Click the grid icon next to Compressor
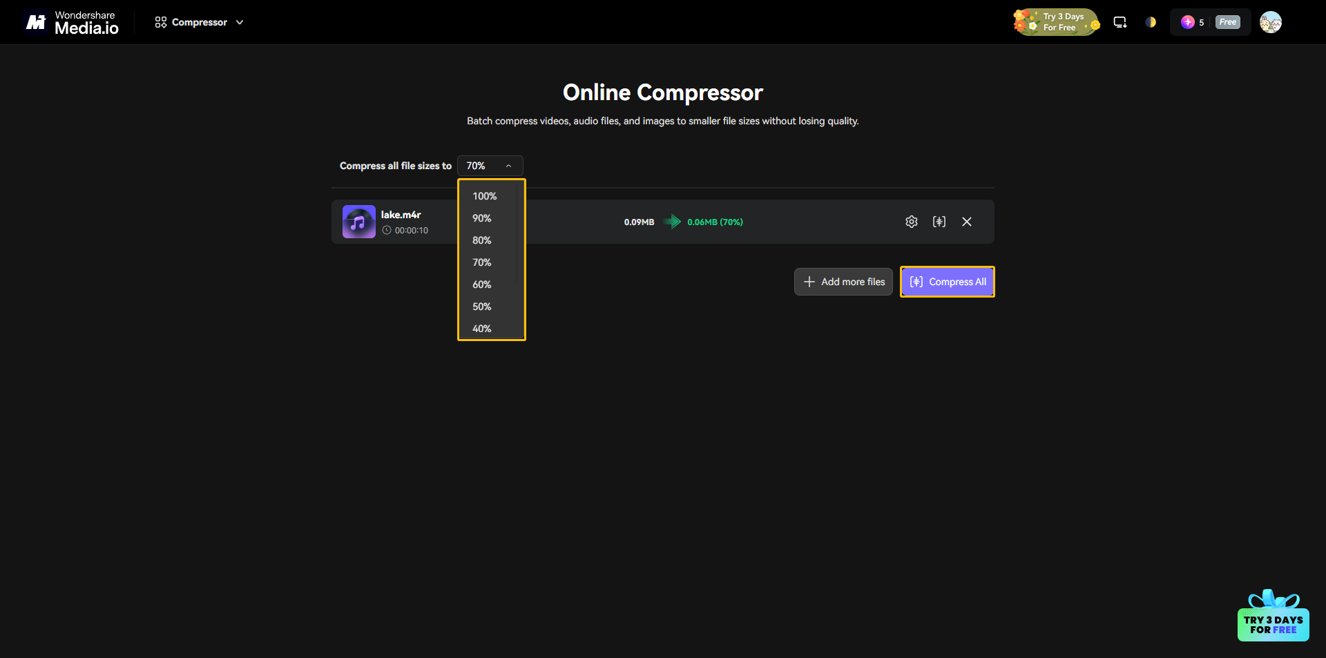Screen dimensions: 1326x658 tap(160, 22)
